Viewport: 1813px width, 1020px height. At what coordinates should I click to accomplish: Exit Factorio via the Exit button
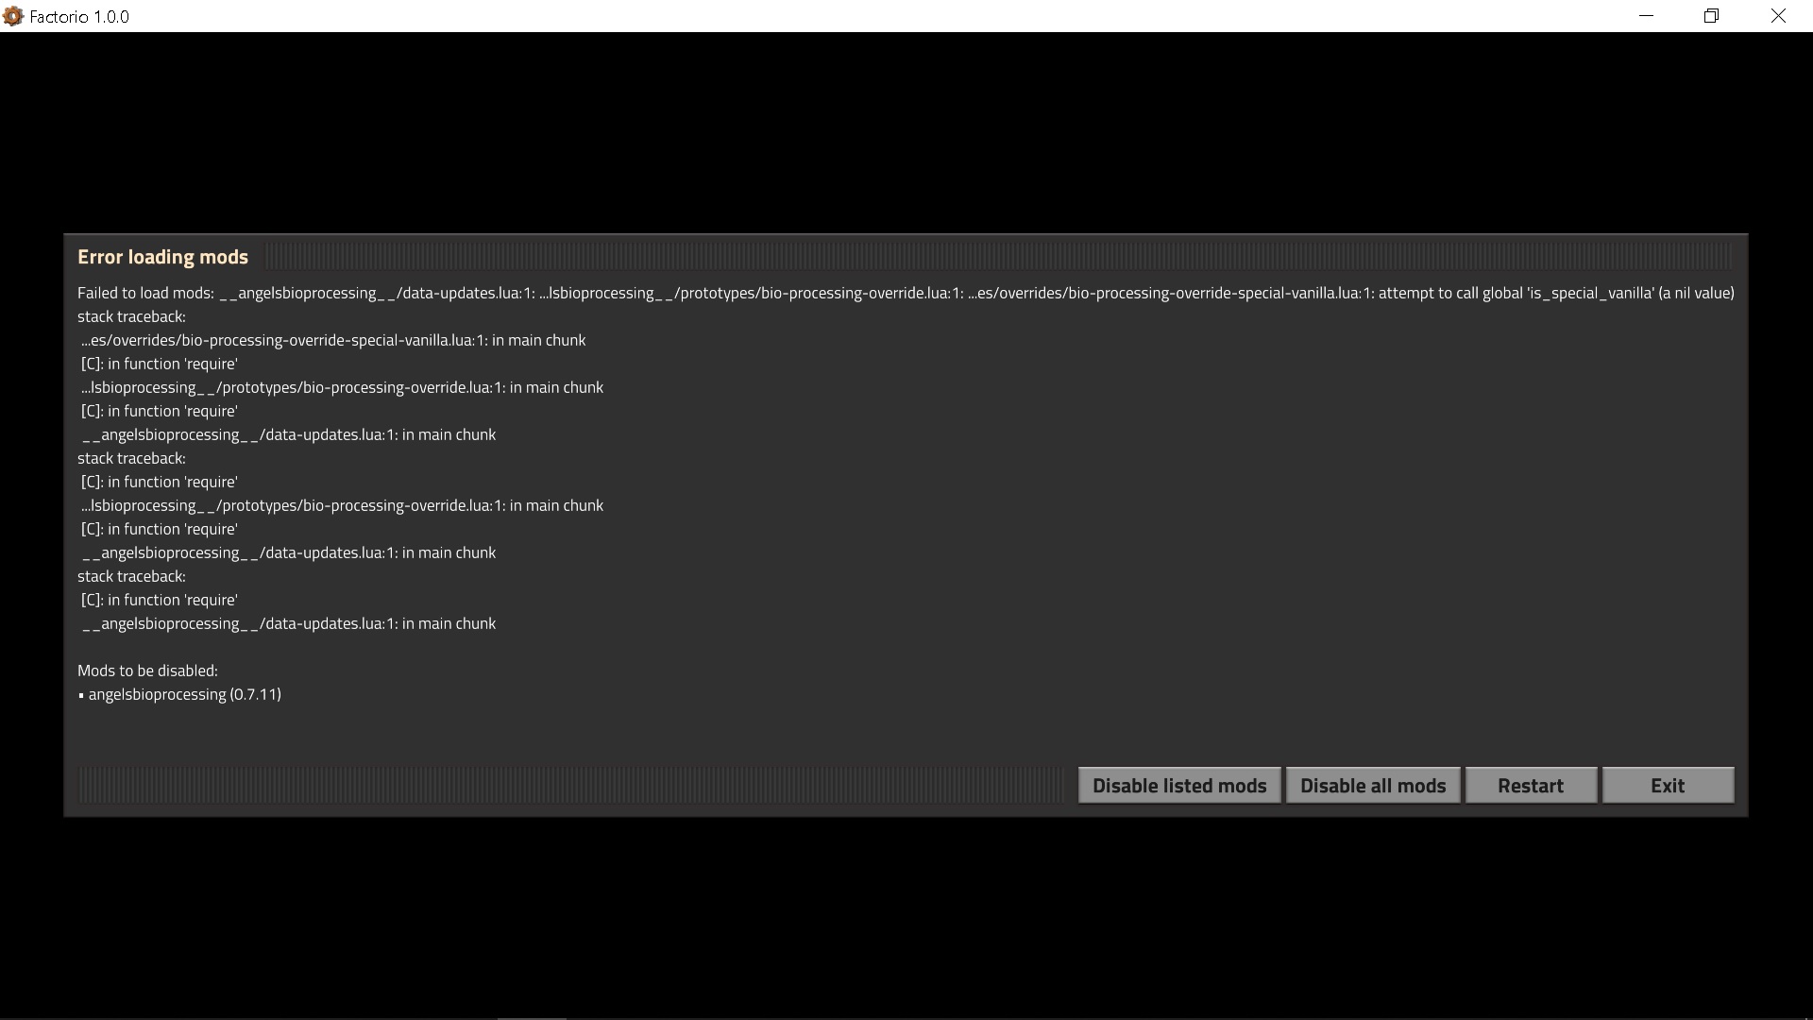[x=1668, y=785]
